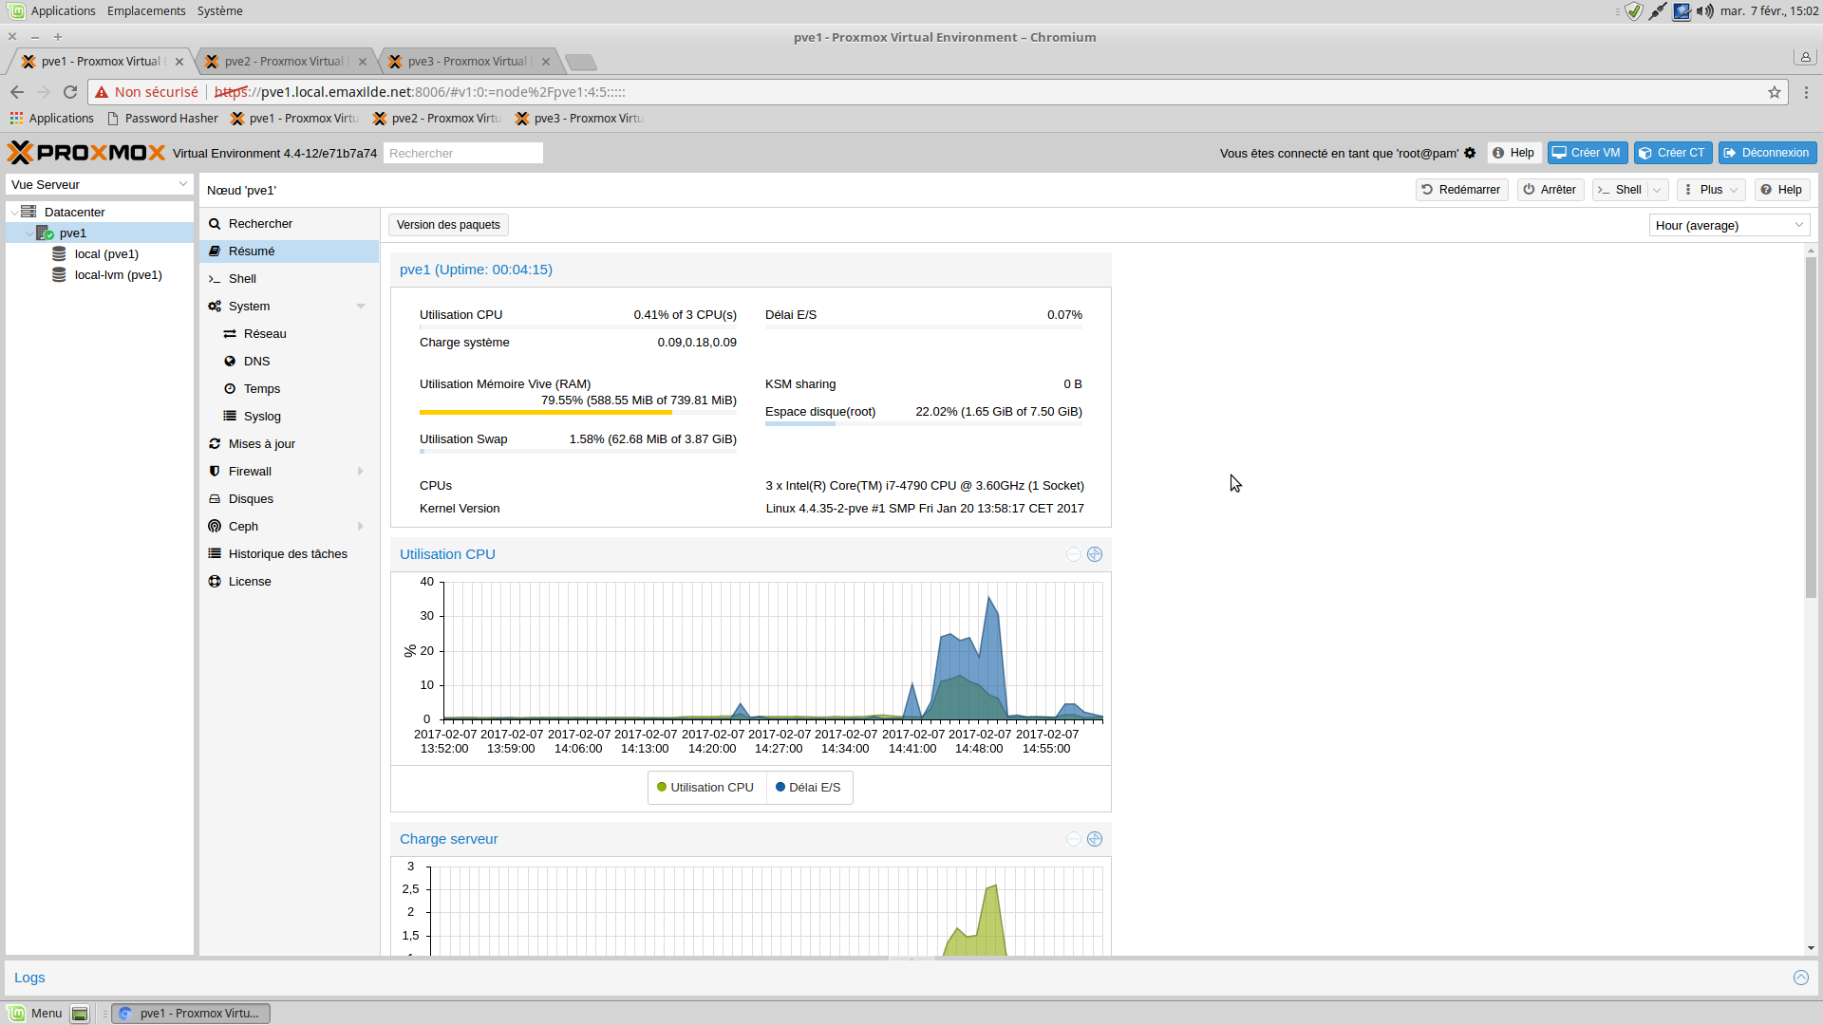Switch to pve3 browser tab
1823x1025 pixels.
(470, 62)
